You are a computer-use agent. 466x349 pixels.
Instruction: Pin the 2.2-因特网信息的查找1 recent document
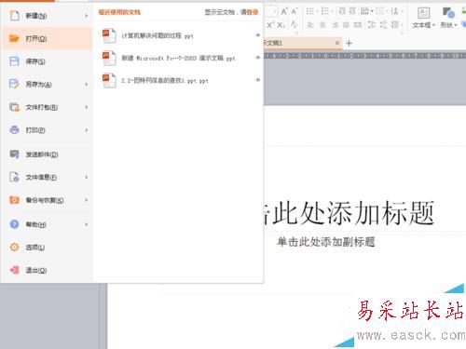(x=257, y=80)
